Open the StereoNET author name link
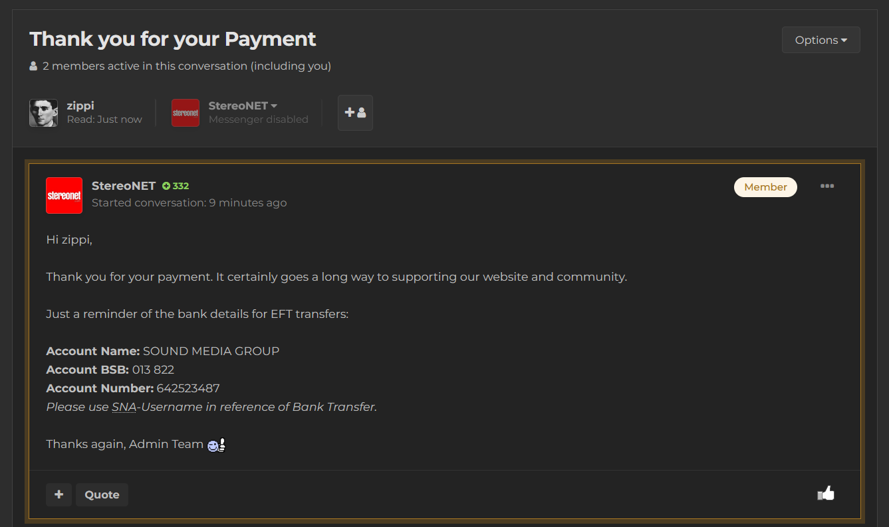The width and height of the screenshot is (889, 527). 124,186
